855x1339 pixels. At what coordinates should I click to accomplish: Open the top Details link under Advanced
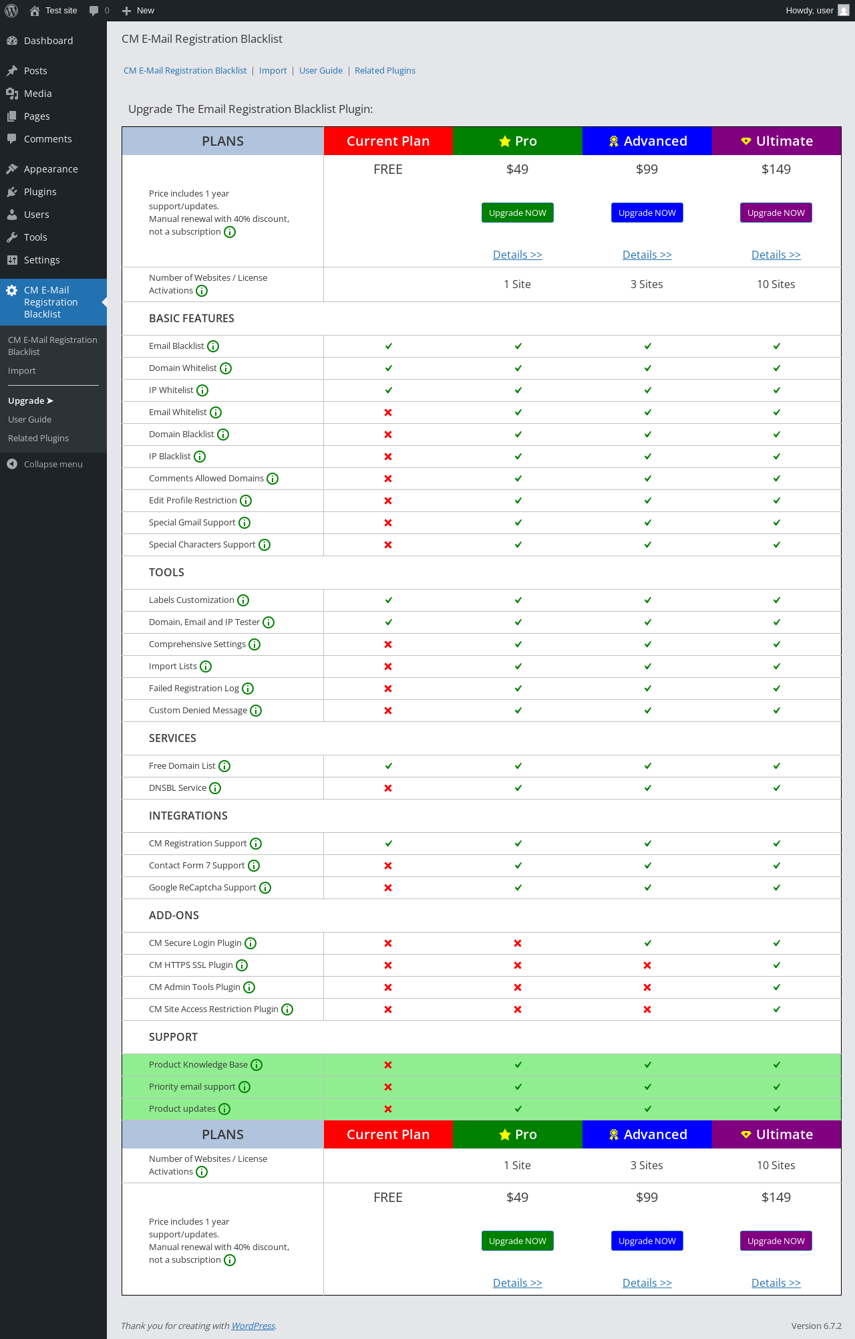(647, 255)
